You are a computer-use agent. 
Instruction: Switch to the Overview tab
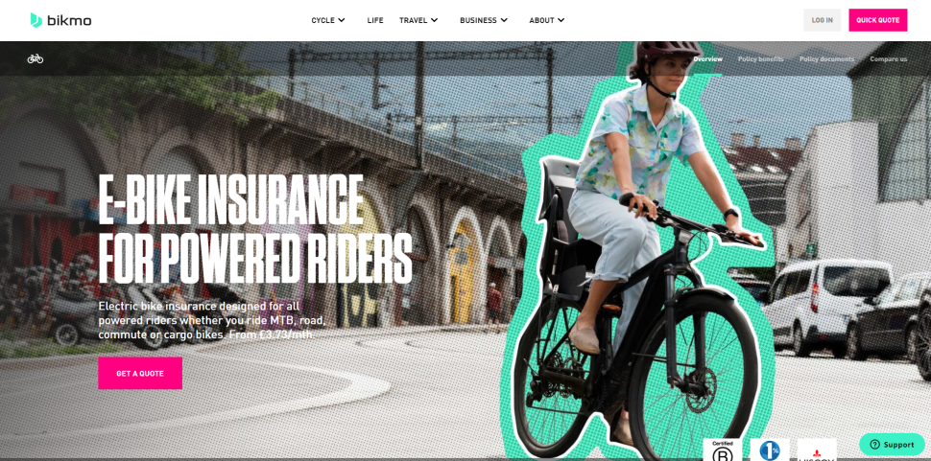point(707,58)
